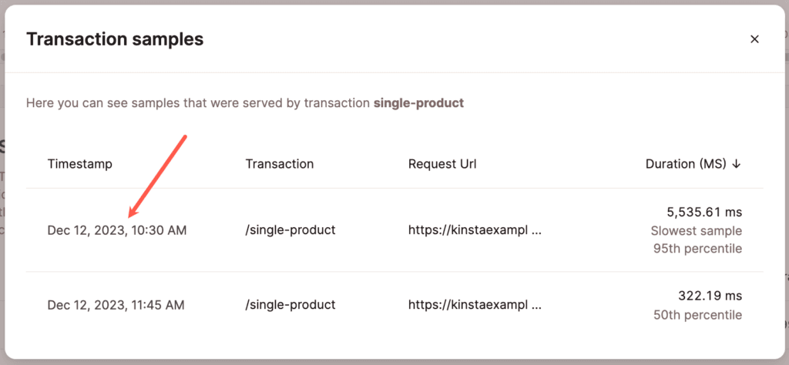This screenshot has height=365, width=789.
Task: Click /single-product in the 10:30 AM row
Action: click(290, 230)
